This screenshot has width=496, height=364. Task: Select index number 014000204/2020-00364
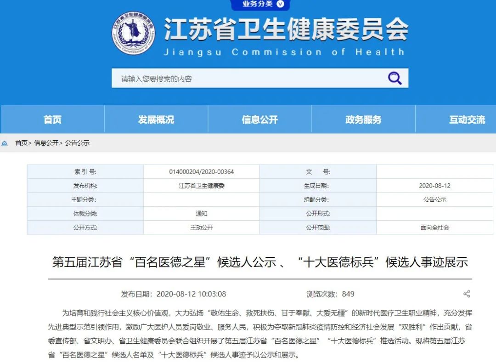pos(202,171)
